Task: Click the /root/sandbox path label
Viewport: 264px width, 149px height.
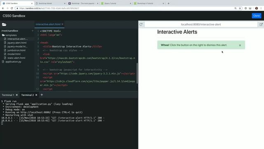Action: pyautogui.click(x=10, y=31)
